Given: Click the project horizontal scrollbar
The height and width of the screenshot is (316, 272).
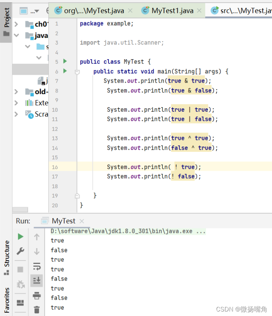Looking at the screenshot, I should (20, 210).
